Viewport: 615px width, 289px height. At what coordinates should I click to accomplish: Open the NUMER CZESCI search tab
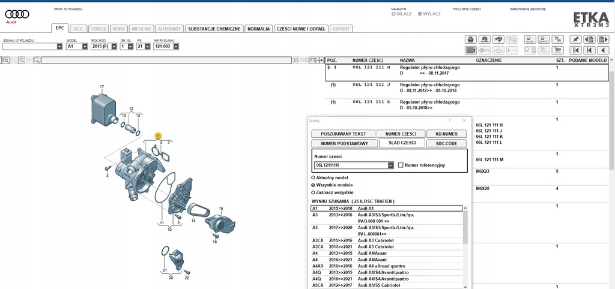(402, 134)
